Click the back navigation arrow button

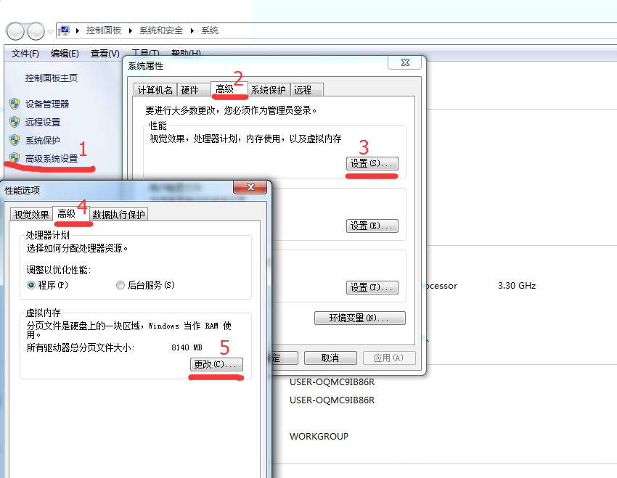click(15, 31)
